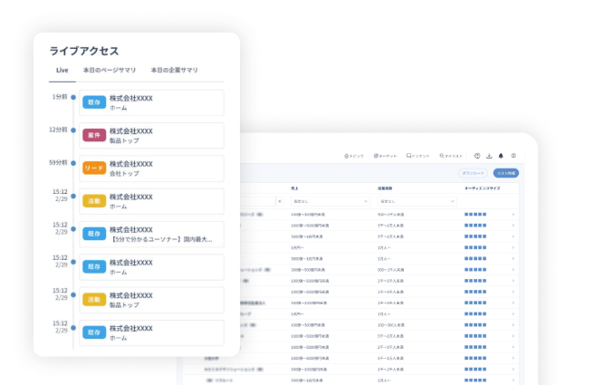Click the 1分前 timestamp label
This screenshot has width=603, height=385.
point(60,97)
